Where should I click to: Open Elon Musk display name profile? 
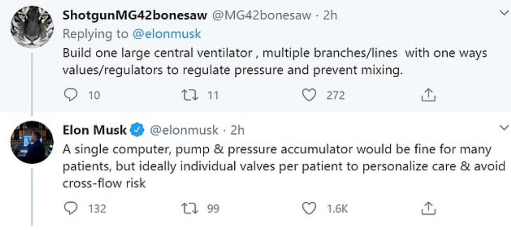pyautogui.click(x=94, y=130)
